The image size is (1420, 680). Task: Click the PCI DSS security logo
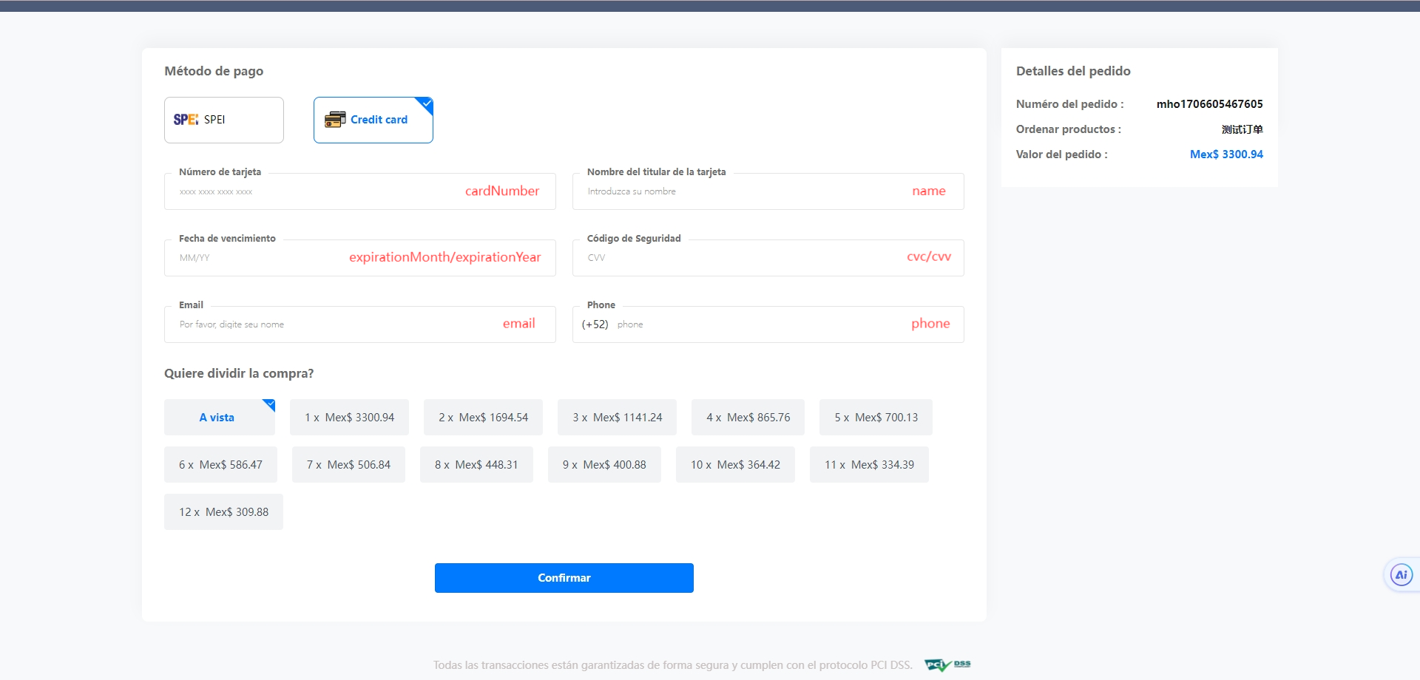pyautogui.click(x=947, y=664)
